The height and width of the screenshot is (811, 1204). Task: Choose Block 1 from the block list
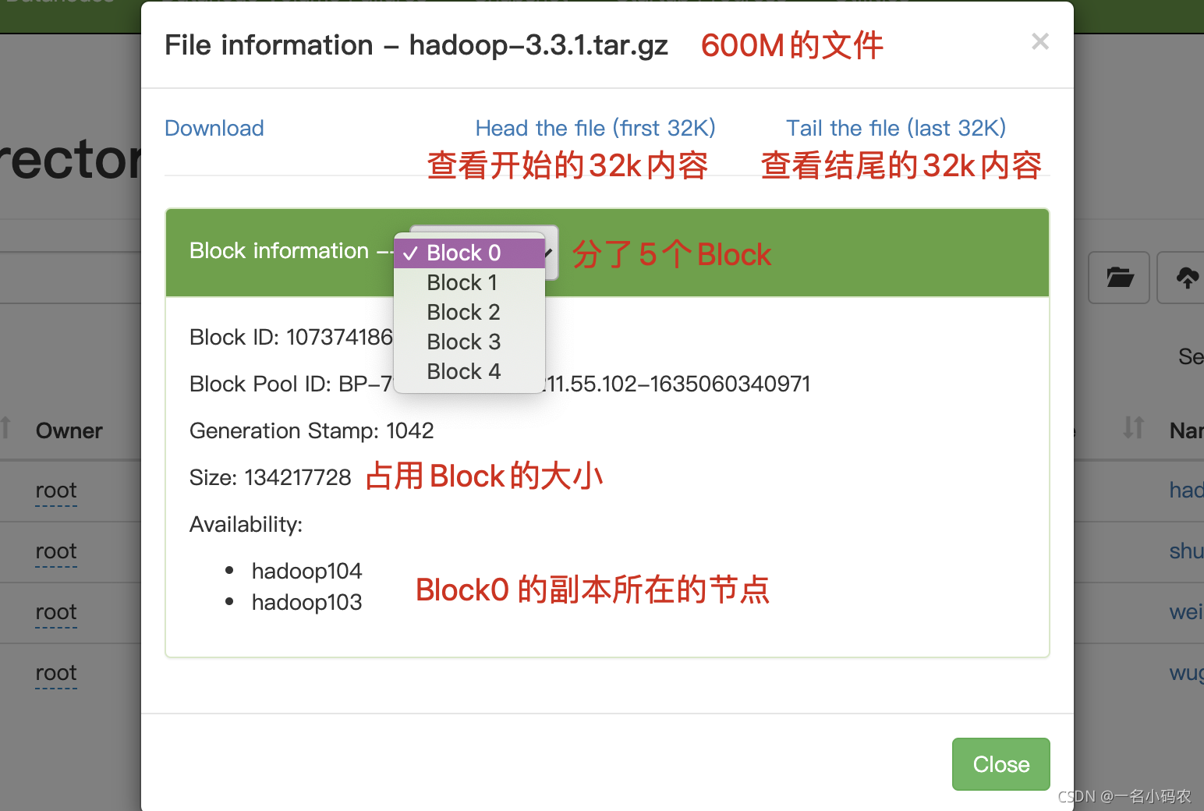point(469,282)
